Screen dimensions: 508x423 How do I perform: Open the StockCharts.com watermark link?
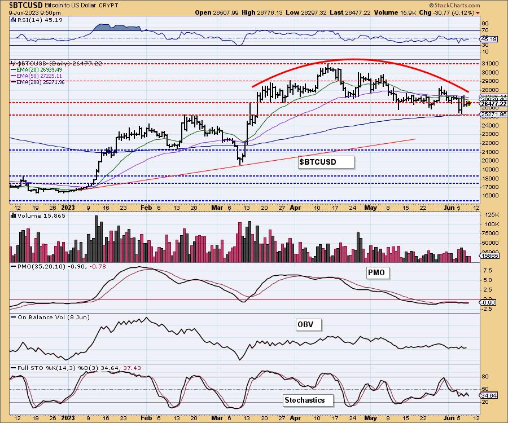click(x=455, y=5)
